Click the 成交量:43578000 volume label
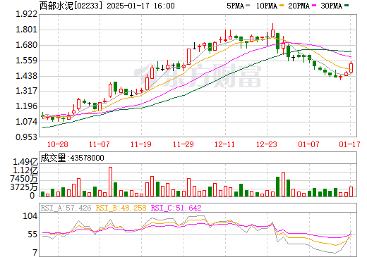The width and height of the screenshot is (367, 257). pyautogui.click(x=72, y=158)
